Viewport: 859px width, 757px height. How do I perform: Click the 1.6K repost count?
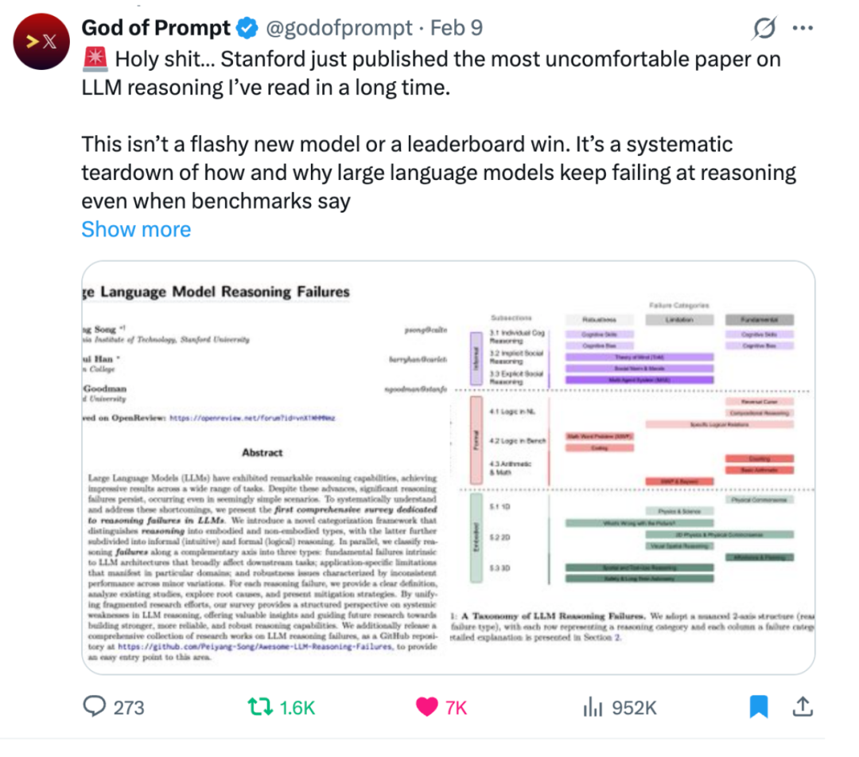(298, 707)
